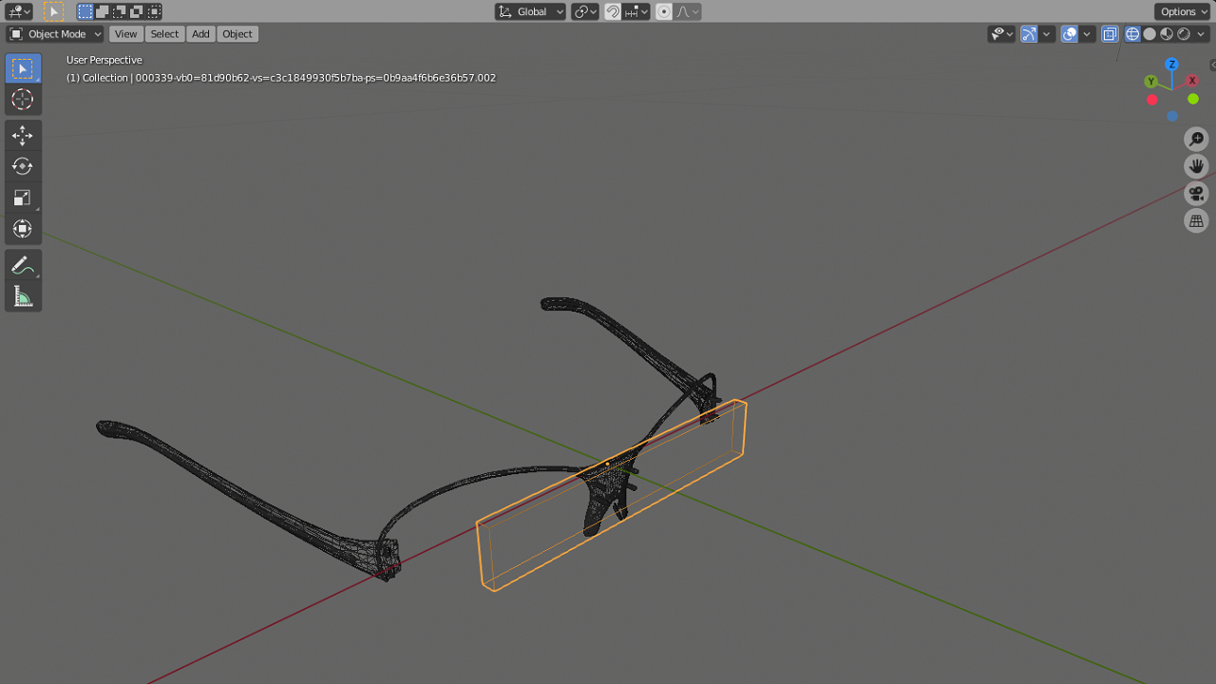Select the Transform tool
1216x684 pixels.
[x=23, y=228]
